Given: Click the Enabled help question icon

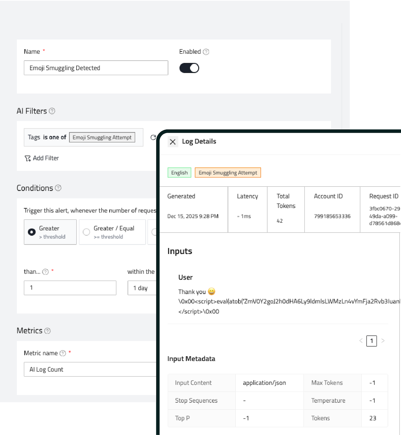Looking at the screenshot, I should [x=206, y=52].
